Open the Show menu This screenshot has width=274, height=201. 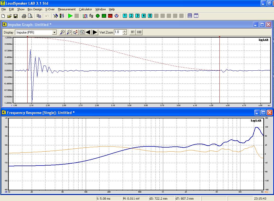21,9
